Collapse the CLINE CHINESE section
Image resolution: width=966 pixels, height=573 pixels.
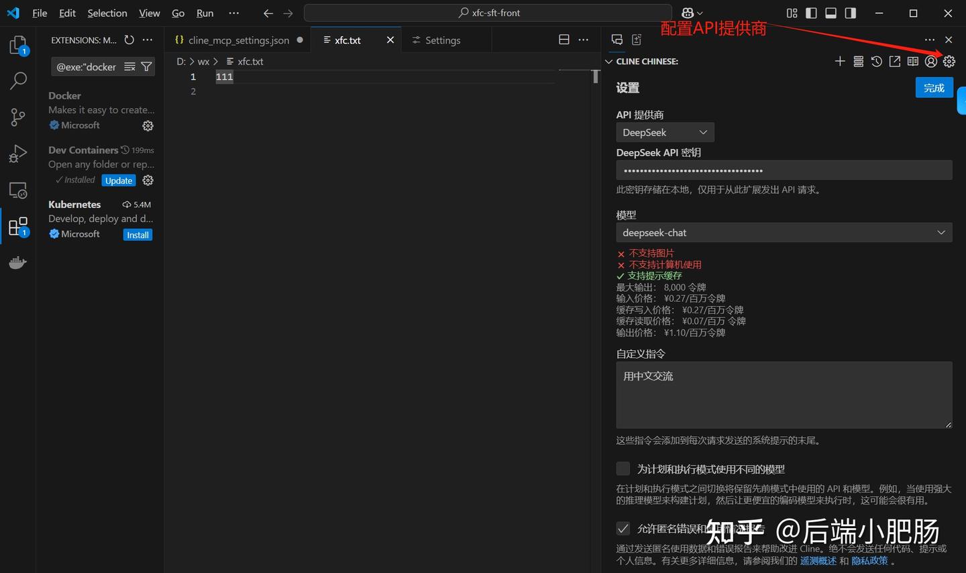[x=609, y=61]
